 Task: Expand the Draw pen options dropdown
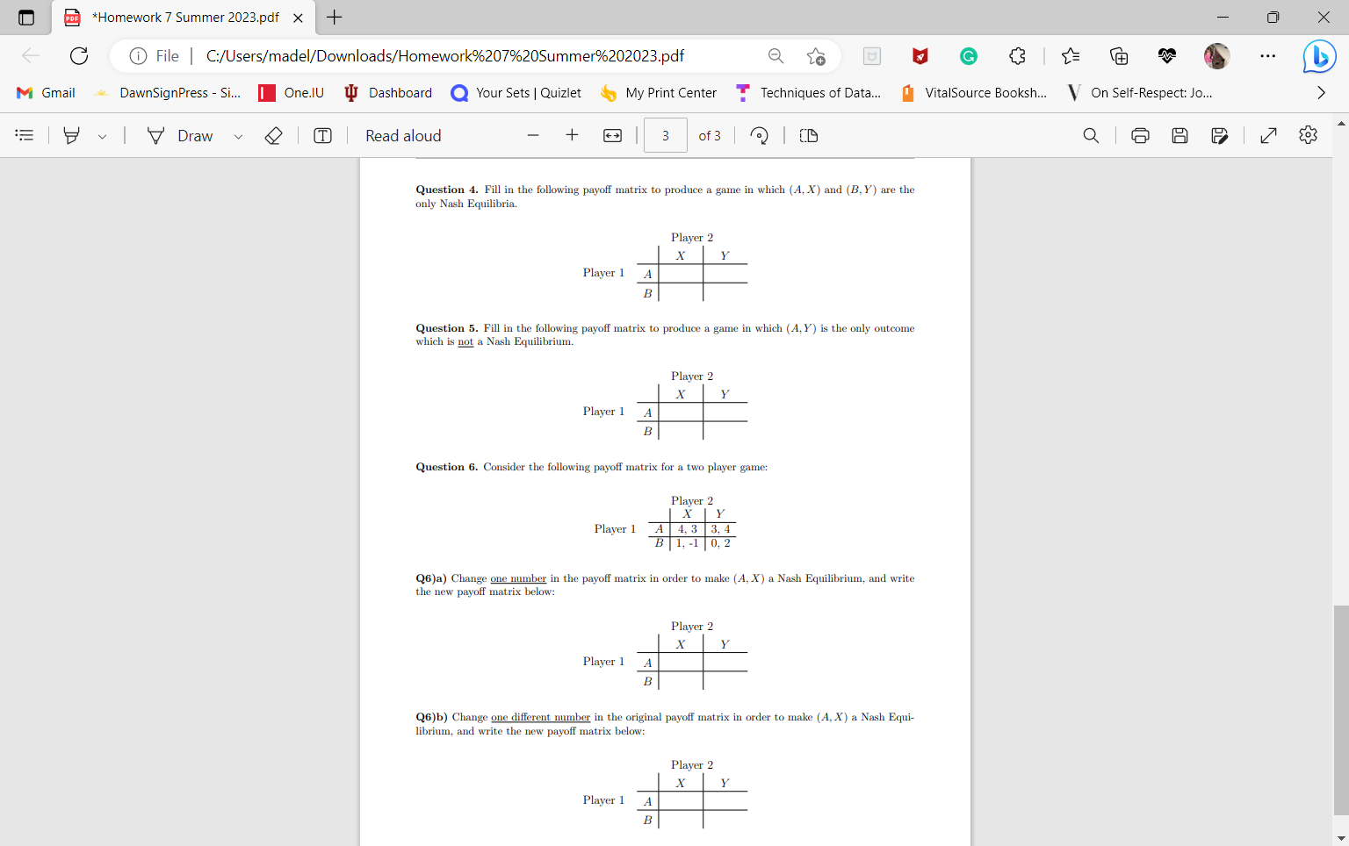tap(238, 136)
